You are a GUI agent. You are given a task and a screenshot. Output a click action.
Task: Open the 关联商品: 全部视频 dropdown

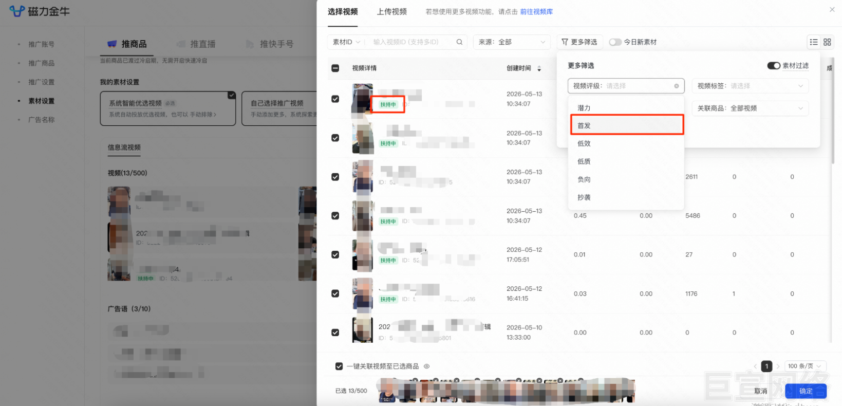click(x=750, y=108)
